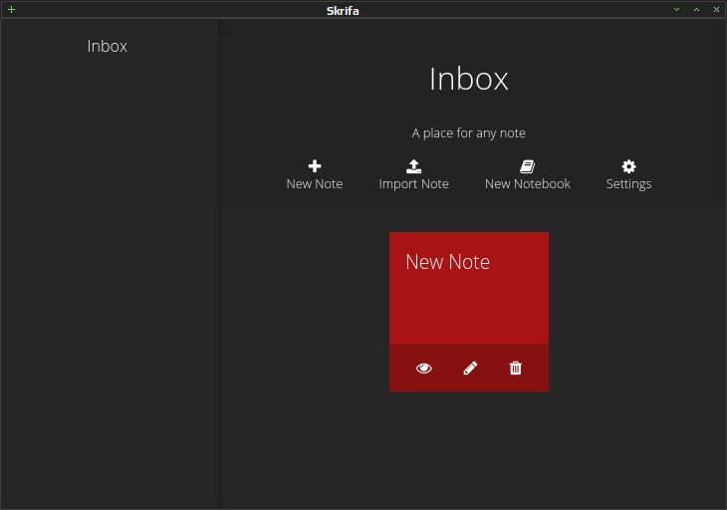The image size is (727, 510).
Task: Delete the note with the trash icon
Action: click(516, 369)
